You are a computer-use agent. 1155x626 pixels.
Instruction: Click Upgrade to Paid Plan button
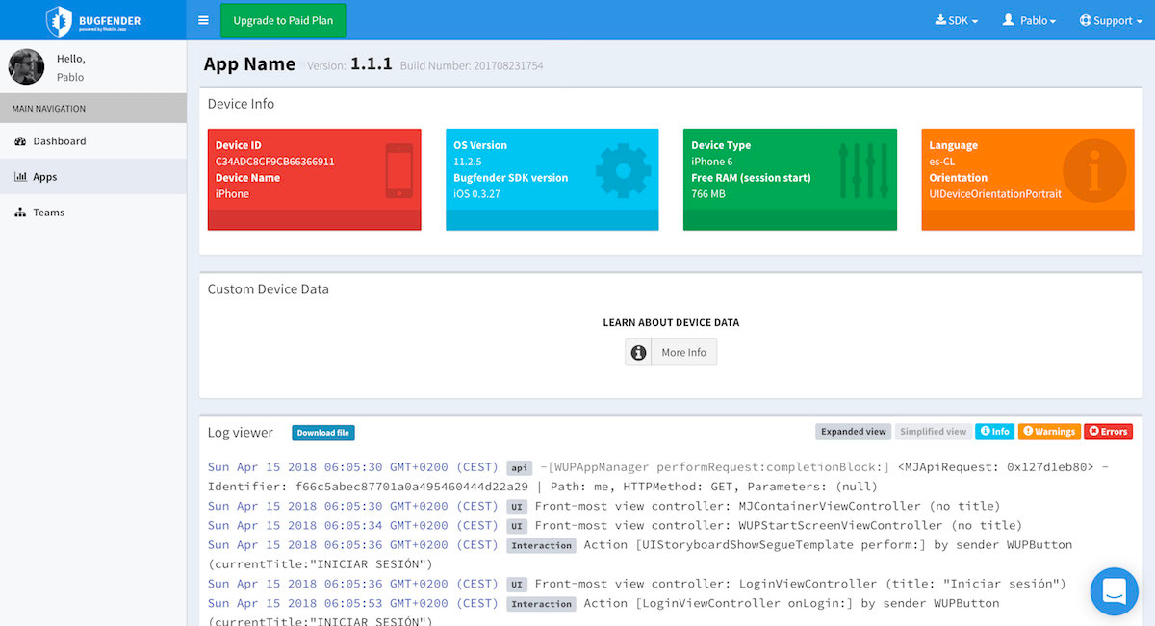pos(283,20)
